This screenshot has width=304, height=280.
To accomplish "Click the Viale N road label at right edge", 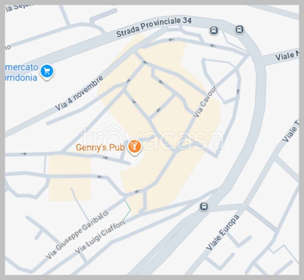I will click(287, 56).
